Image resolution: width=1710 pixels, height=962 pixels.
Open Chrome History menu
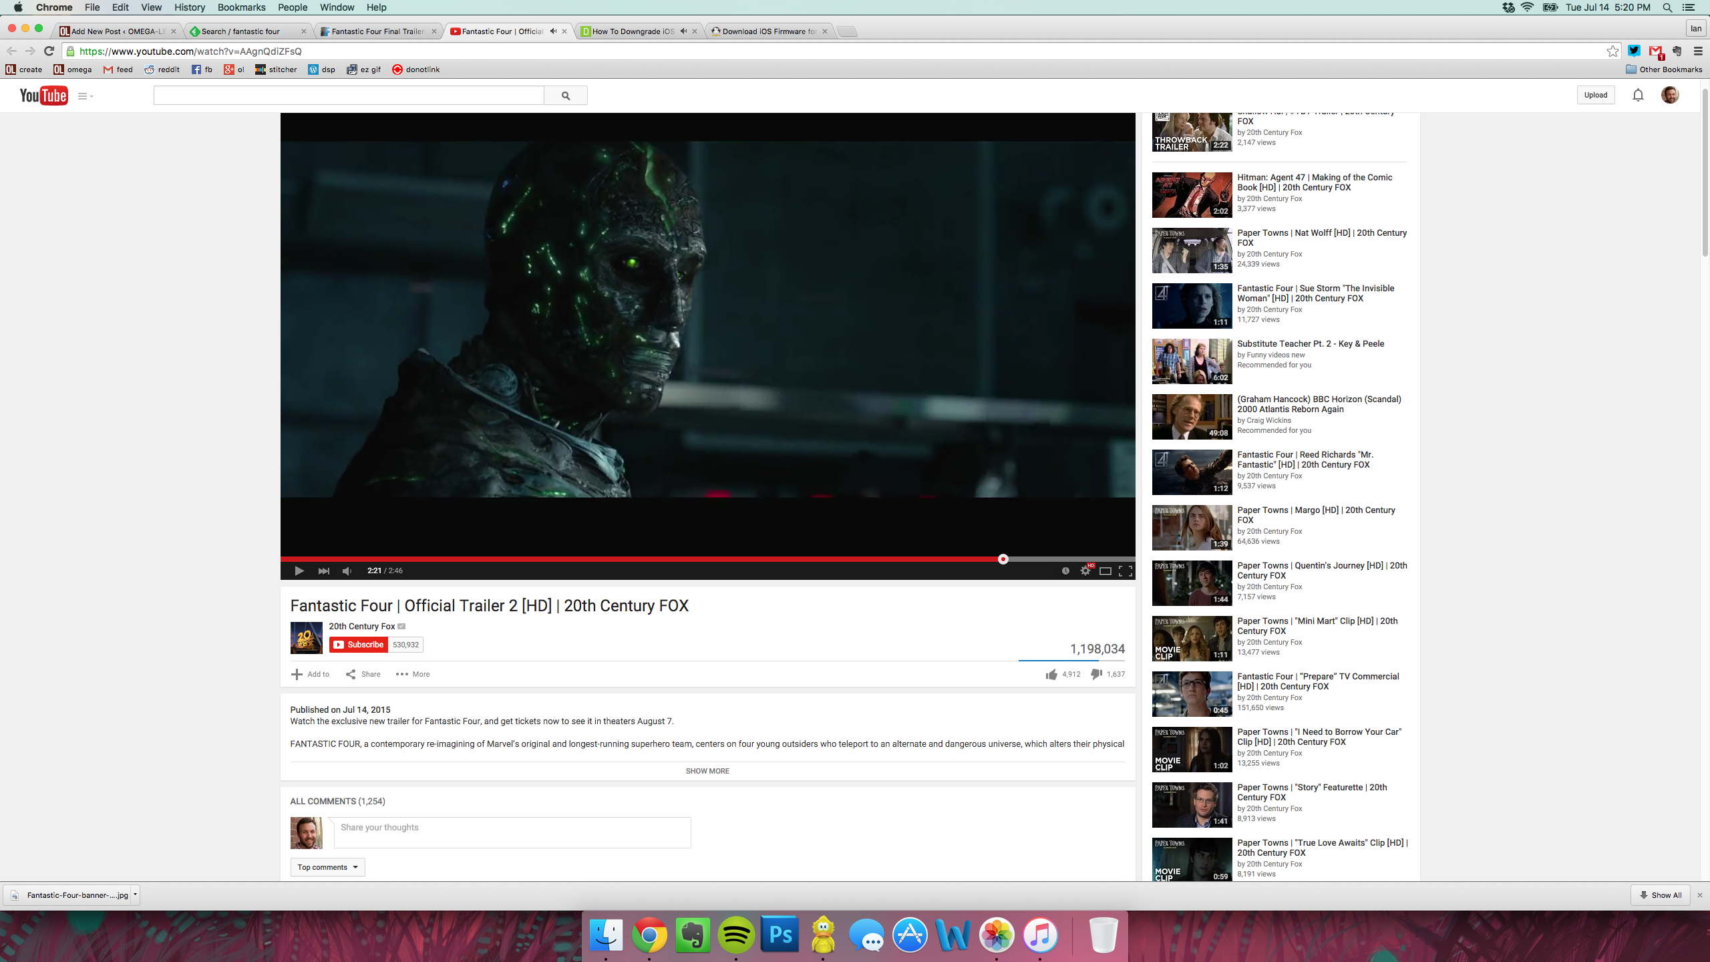[190, 7]
